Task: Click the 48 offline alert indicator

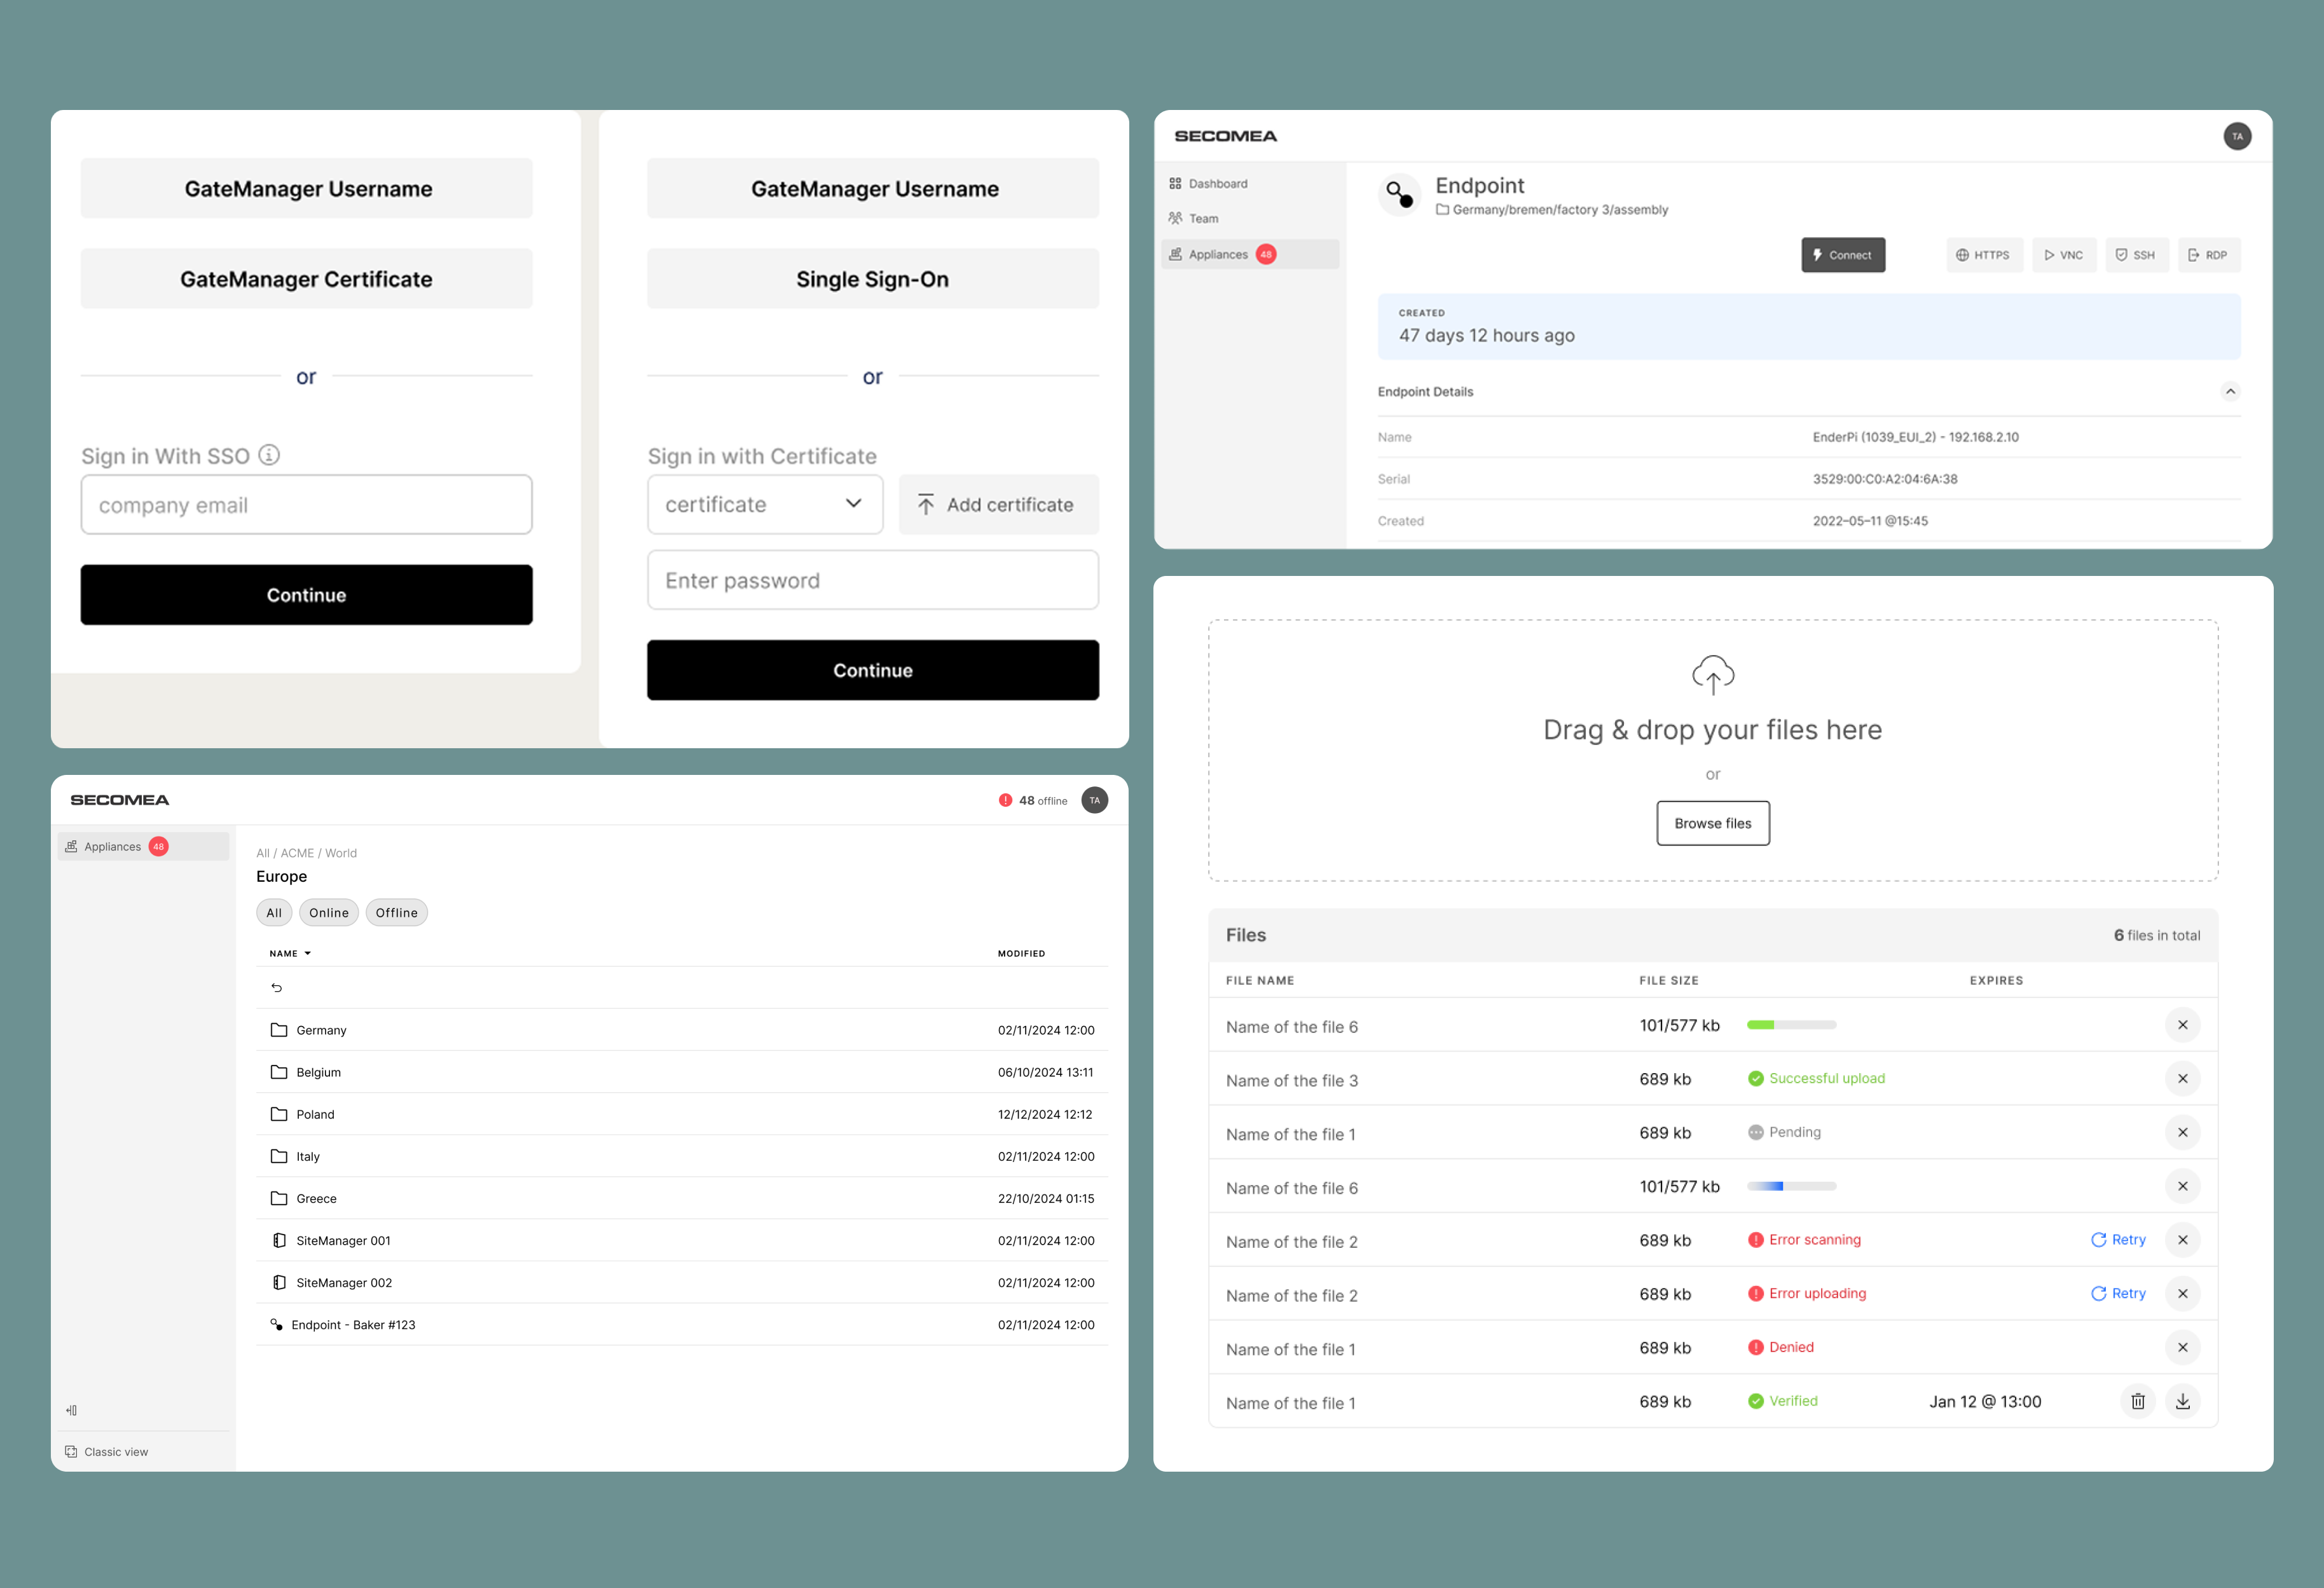Action: (x=1033, y=800)
